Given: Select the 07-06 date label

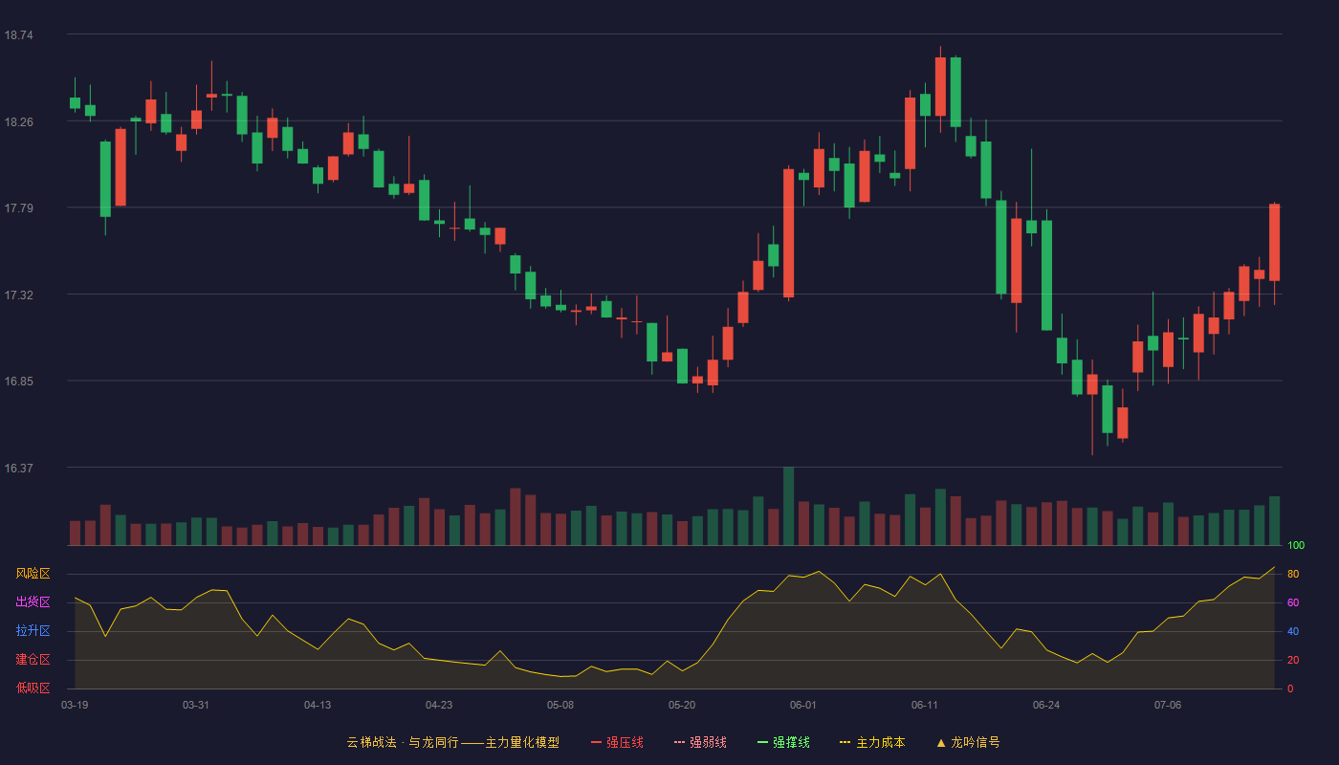Looking at the screenshot, I should point(1168,705).
